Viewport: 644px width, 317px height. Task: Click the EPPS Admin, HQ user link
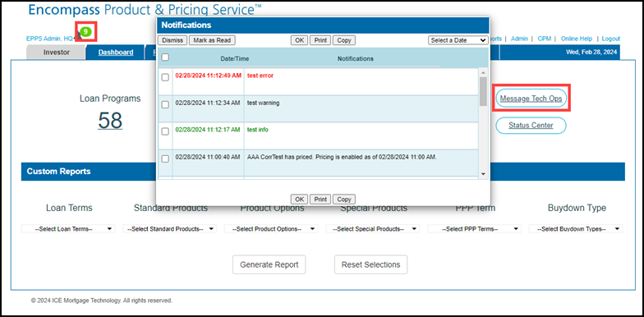[49, 39]
